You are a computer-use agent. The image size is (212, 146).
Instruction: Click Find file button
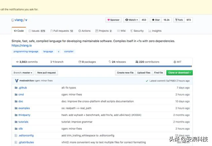(x=158, y=73)
